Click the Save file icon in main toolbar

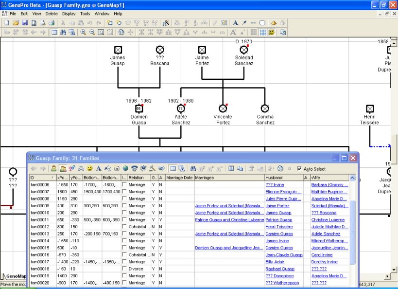tap(25, 23)
